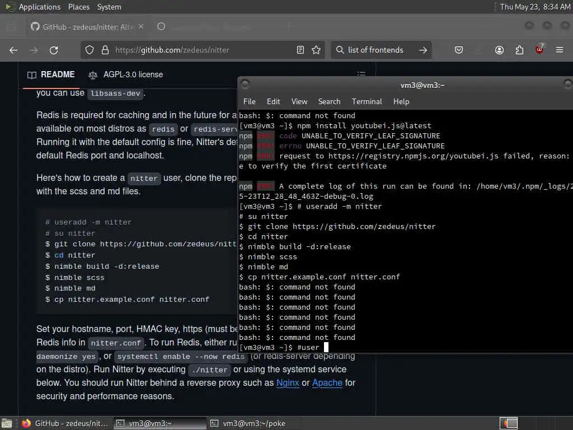Bookmark this page with the star icon
The width and height of the screenshot is (573, 430).
coord(317,50)
